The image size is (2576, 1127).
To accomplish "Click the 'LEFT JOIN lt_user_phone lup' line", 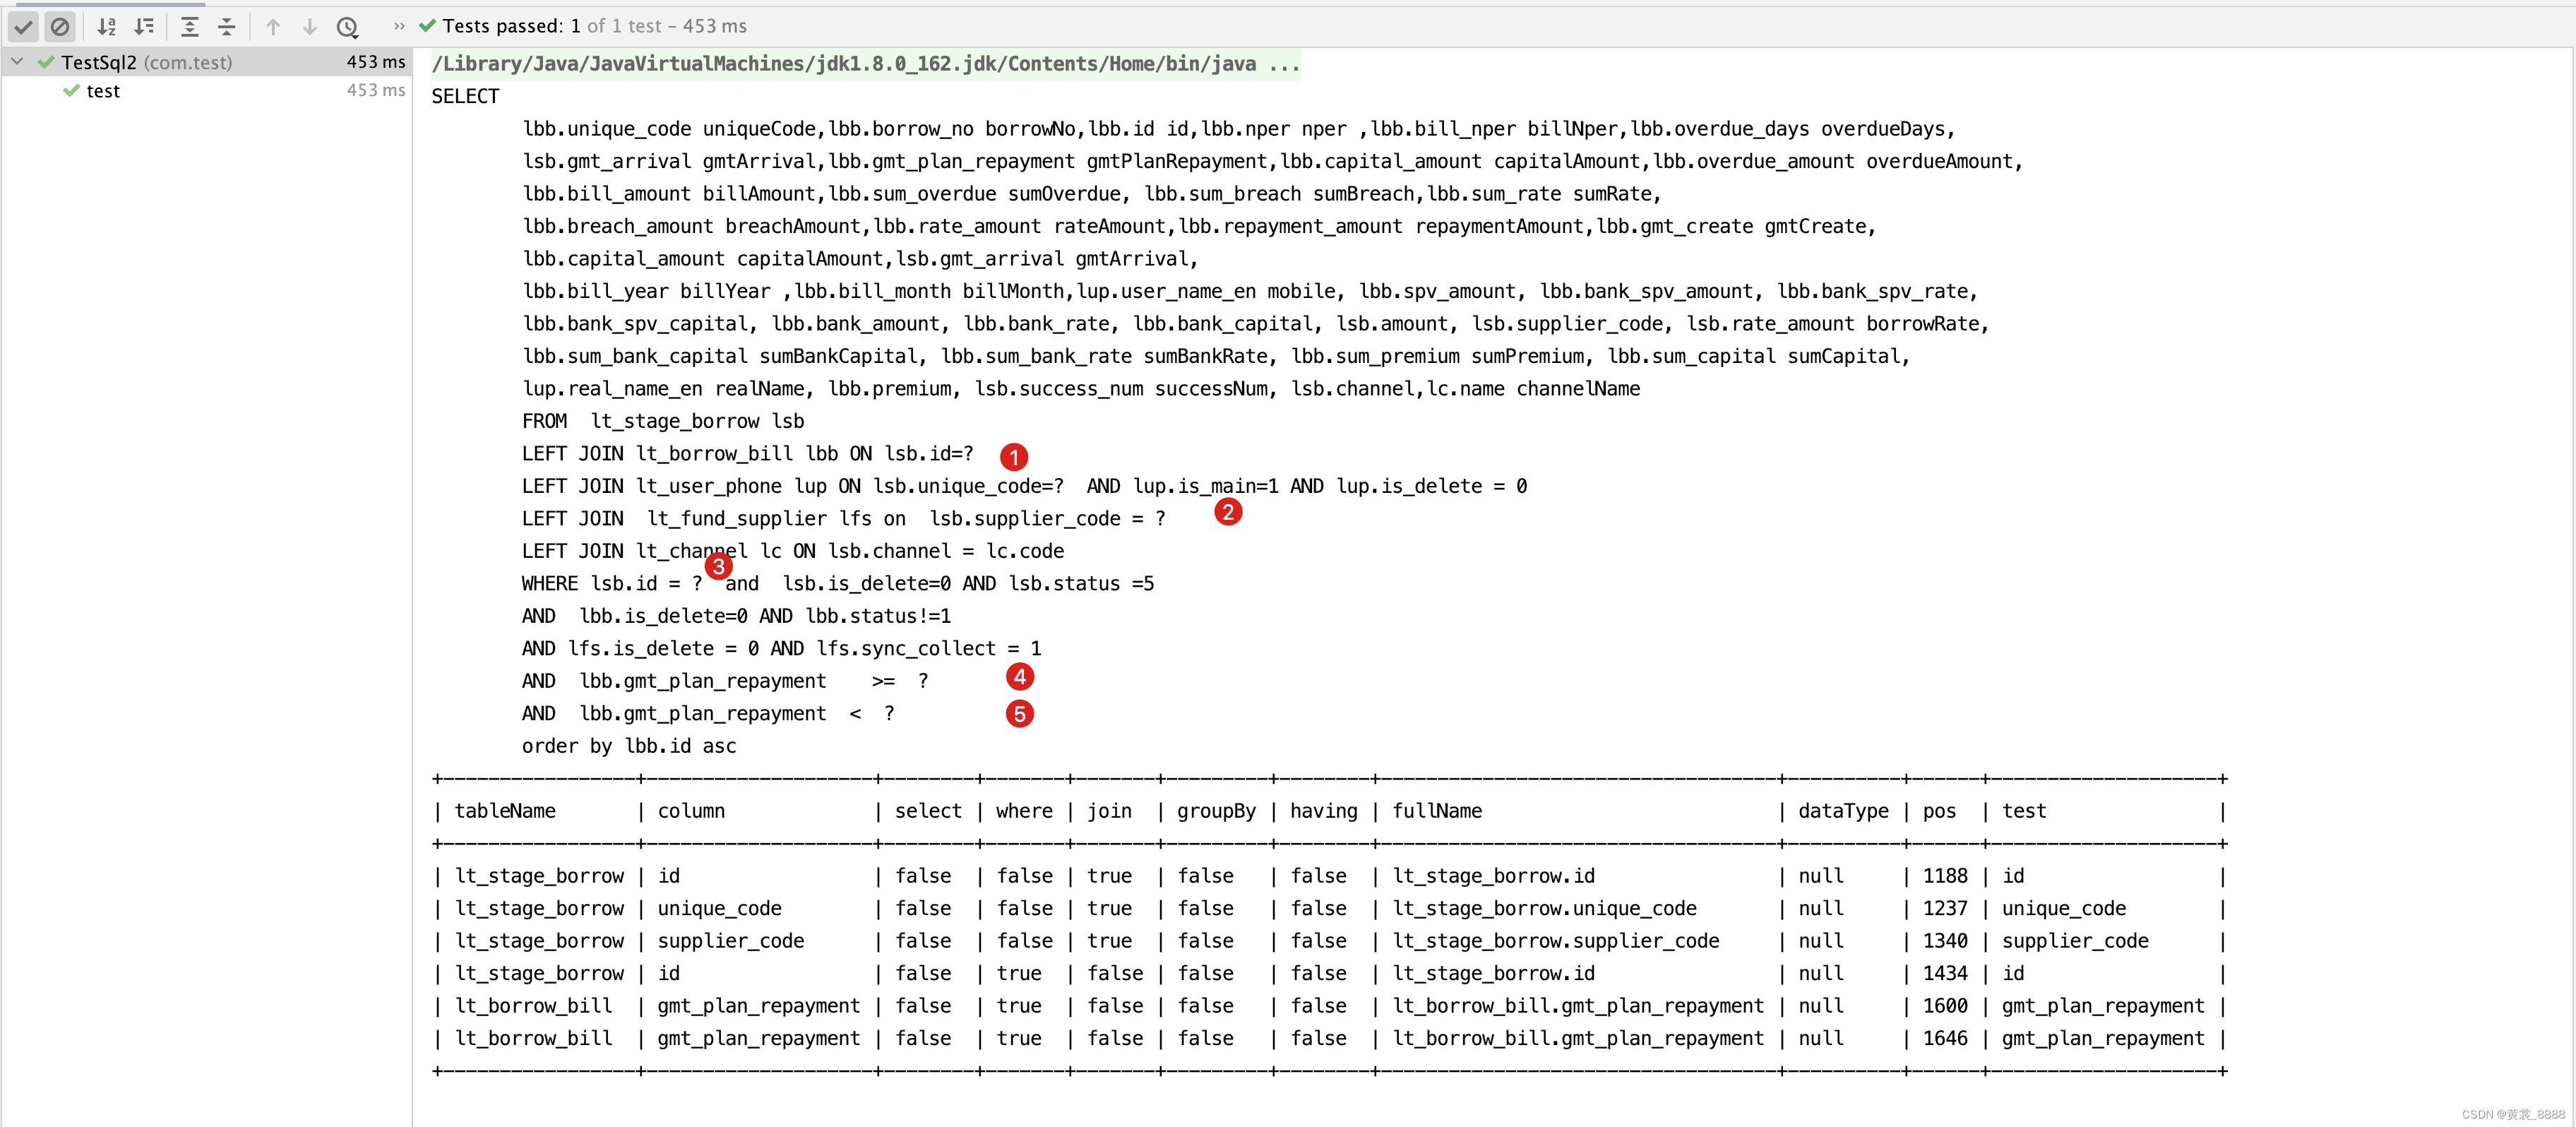I will [x=1024, y=486].
